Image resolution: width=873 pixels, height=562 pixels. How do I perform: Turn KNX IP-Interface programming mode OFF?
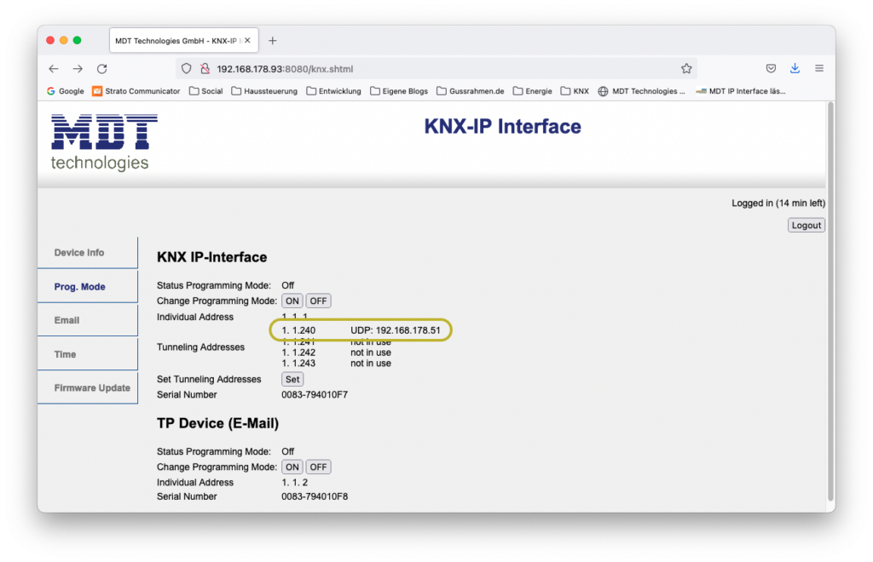point(319,301)
